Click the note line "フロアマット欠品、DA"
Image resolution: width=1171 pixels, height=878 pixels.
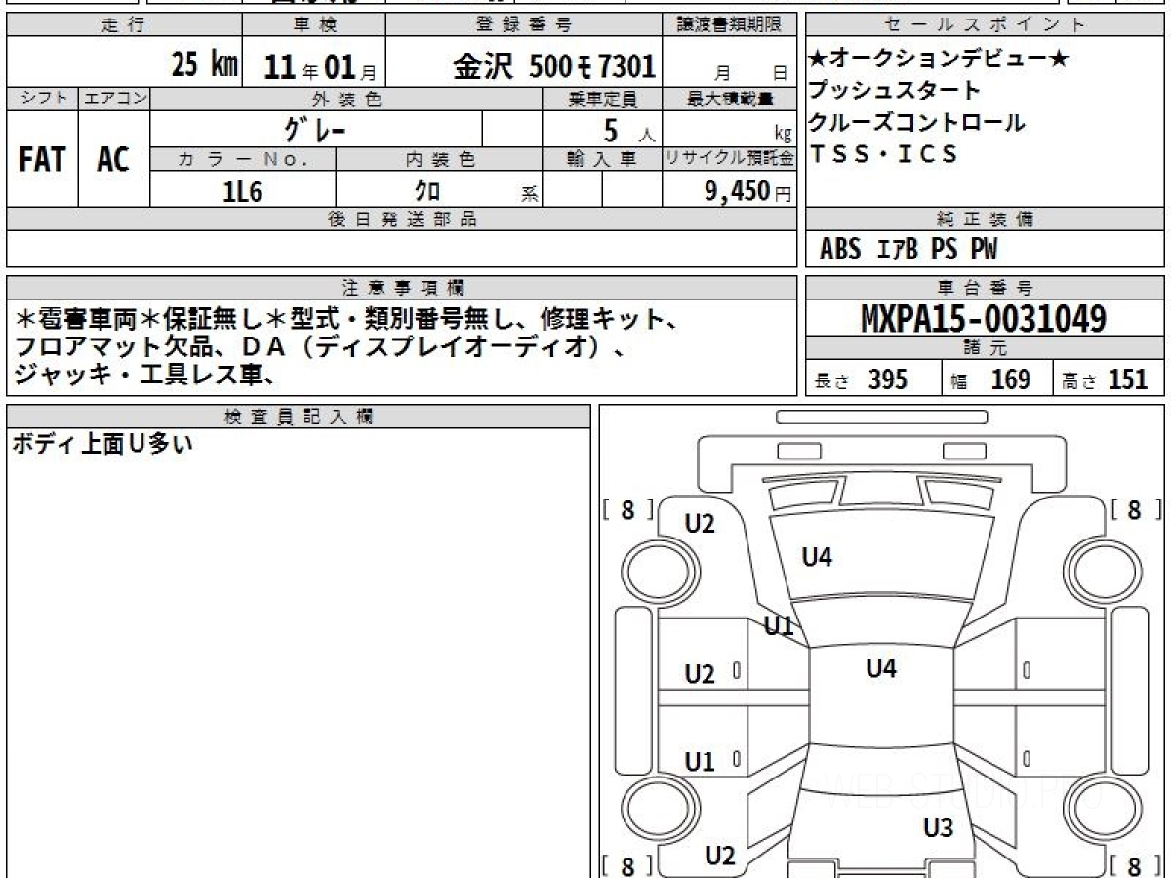[321, 345]
